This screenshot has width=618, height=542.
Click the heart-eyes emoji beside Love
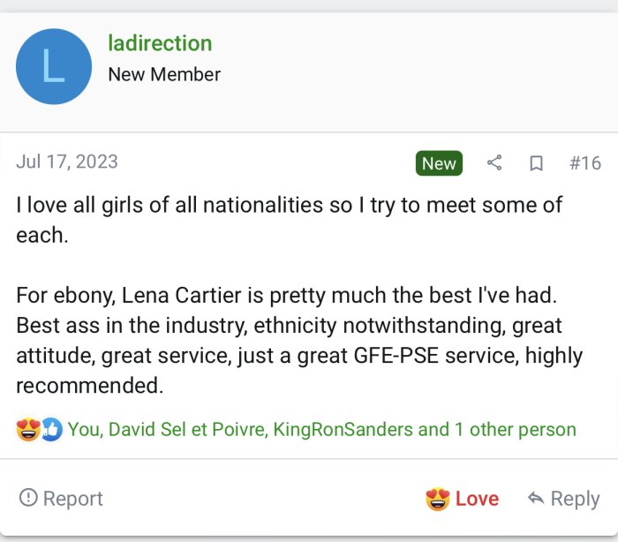tap(437, 500)
